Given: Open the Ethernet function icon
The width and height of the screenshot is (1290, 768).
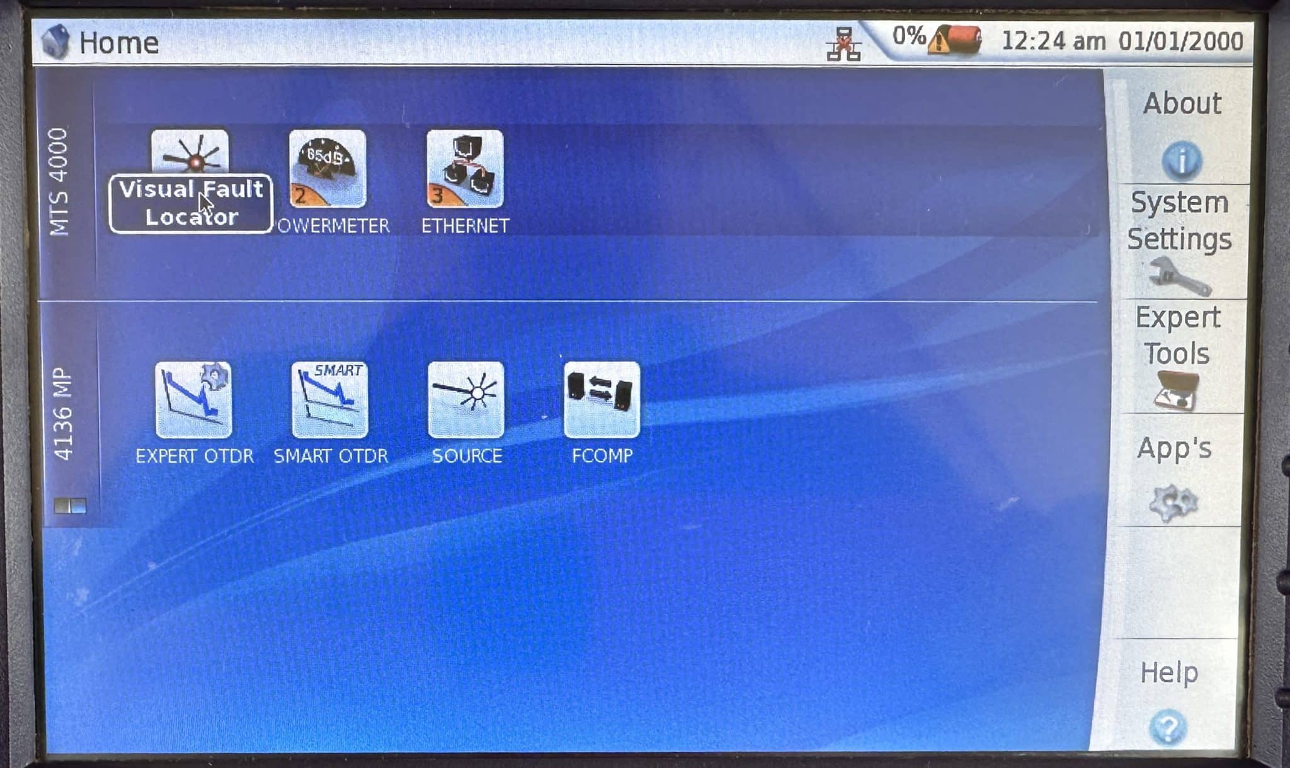Looking at the screenshot, I should tap(465, 169).
